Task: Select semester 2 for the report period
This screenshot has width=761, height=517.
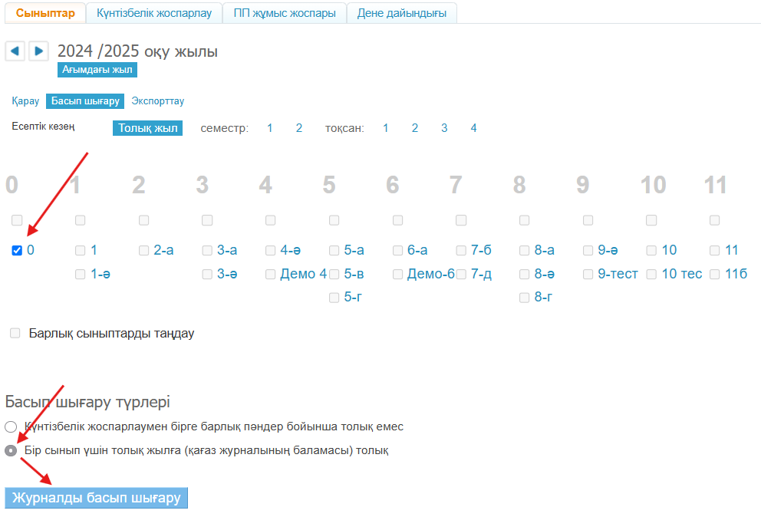Action: pyautogui.click(x=298, y=127)
